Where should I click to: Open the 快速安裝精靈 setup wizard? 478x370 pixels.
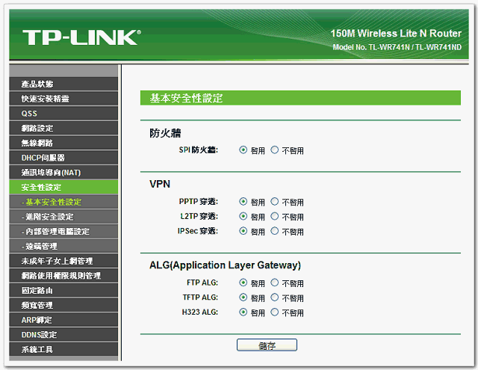pyautogui.click(x=45, y=99)
